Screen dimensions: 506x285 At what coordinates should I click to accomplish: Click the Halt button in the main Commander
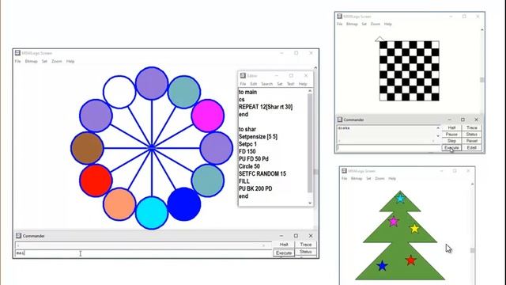[284, 245]
